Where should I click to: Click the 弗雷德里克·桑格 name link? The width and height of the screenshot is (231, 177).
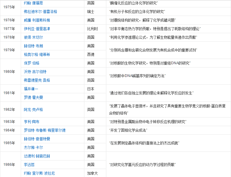coord(37,80)
